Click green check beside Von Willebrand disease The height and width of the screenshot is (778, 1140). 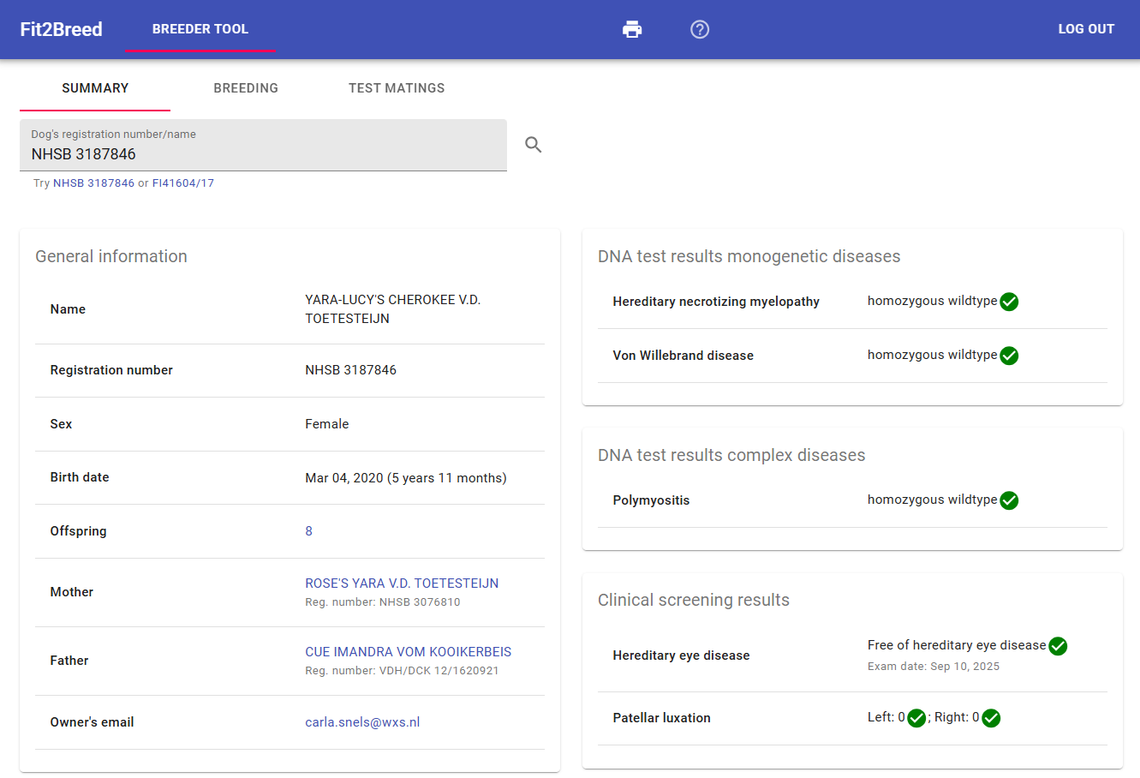tap(1009, 356)
